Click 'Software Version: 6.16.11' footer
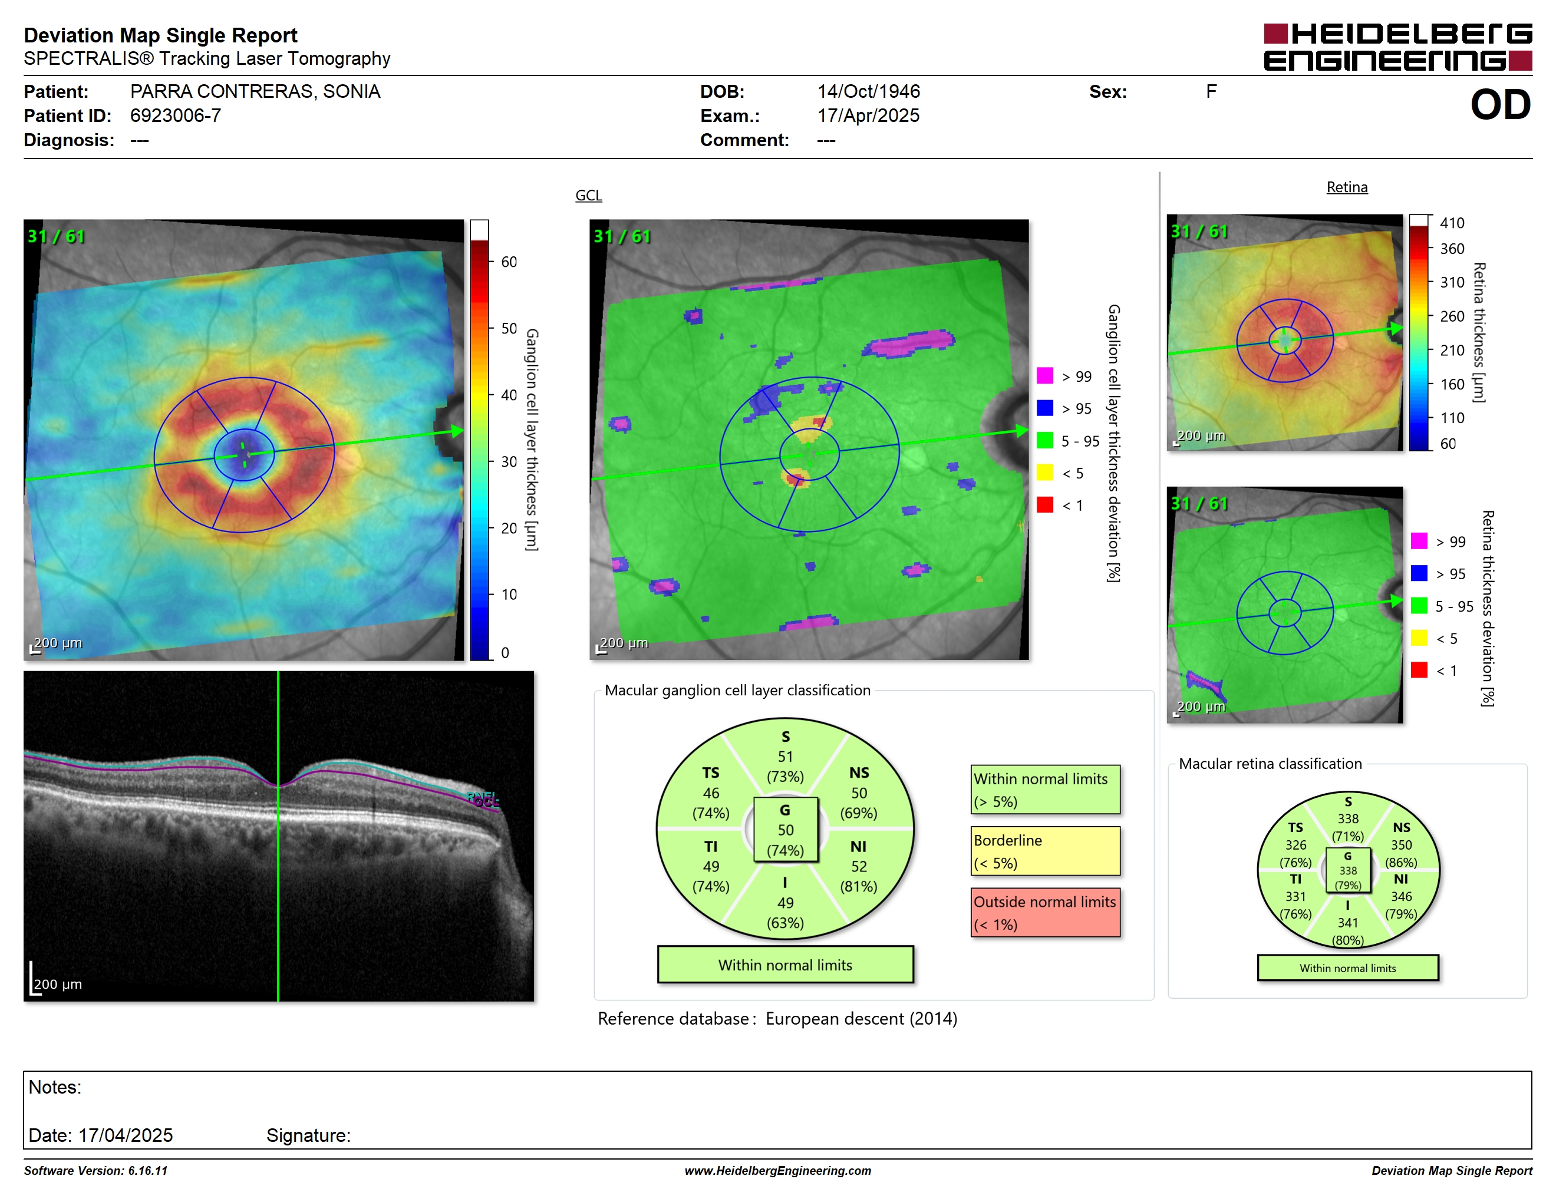This screenshot has width=1556, height=1202. pos(95,1171)
